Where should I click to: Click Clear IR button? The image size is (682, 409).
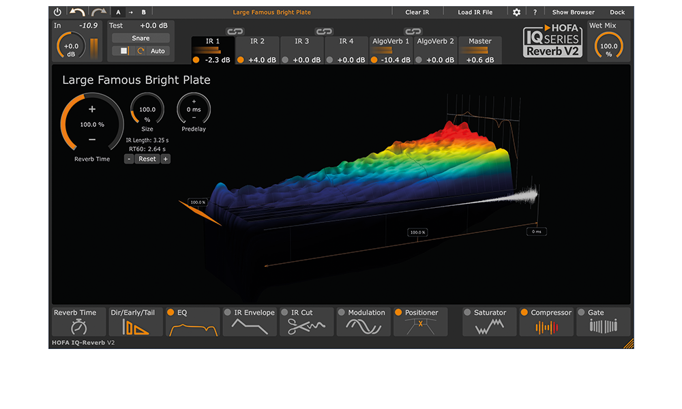click(x=417, y=12)
